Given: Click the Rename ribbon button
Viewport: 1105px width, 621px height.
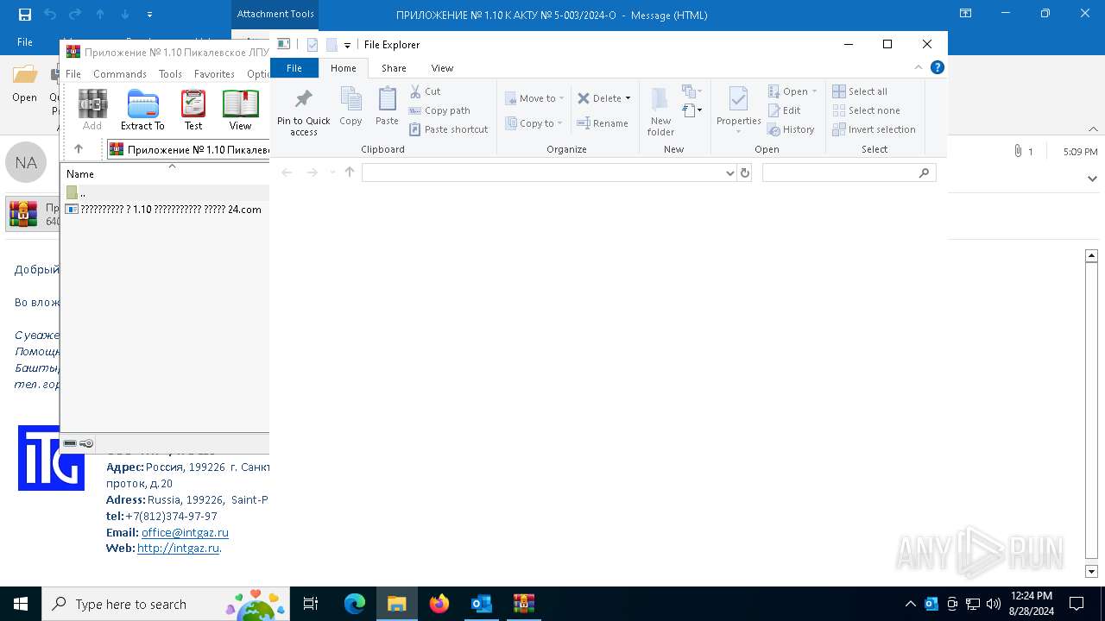Looking at the screenshot, I should [603, 123].
